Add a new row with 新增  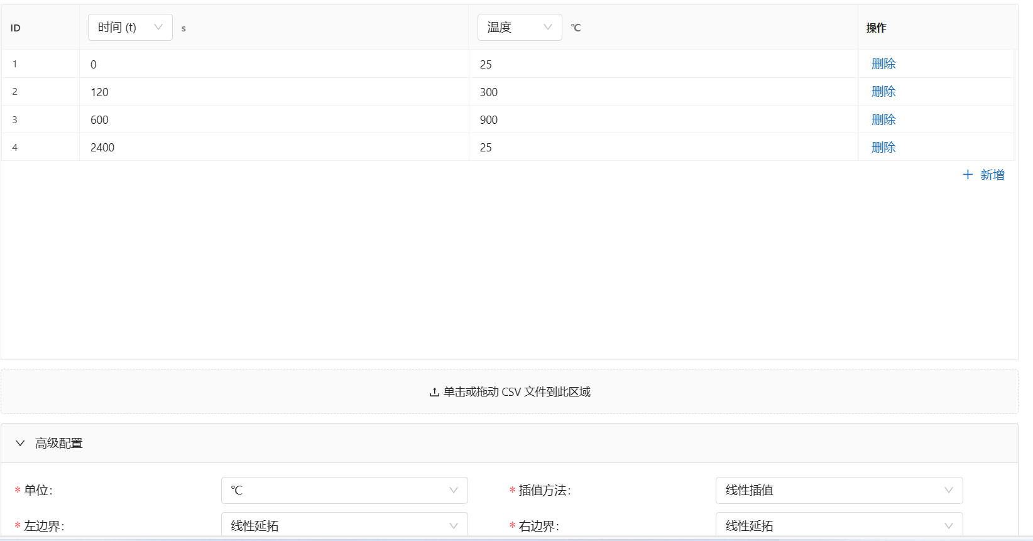point(984,175)
